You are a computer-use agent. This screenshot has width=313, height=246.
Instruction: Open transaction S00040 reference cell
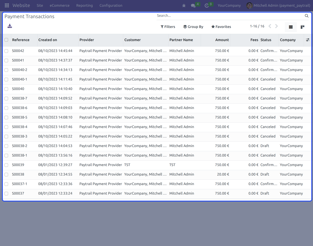point(18,89)
